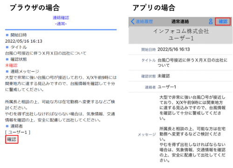Click the blue square beside タイトル
This screenshot has width=233, height=168.
7,47
